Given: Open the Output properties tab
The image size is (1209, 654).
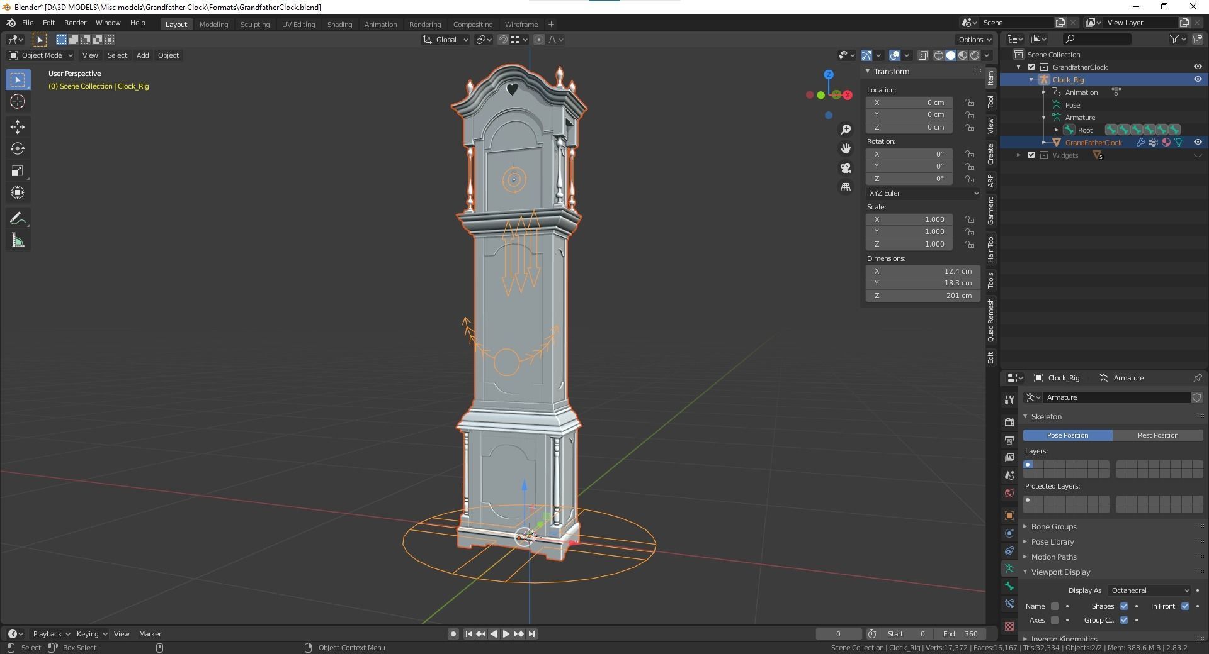Looking at the screenshot, I should tap(1009, 440).
